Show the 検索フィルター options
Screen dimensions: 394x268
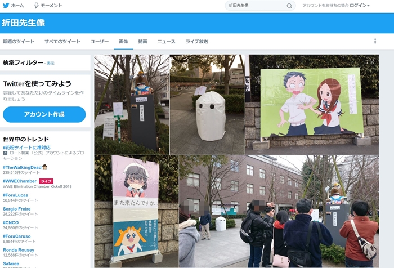(51, 63)
